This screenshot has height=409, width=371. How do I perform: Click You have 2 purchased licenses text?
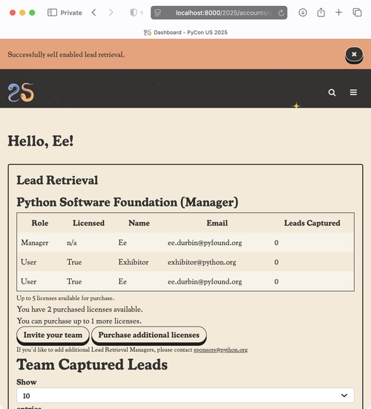tap(80, 310)
